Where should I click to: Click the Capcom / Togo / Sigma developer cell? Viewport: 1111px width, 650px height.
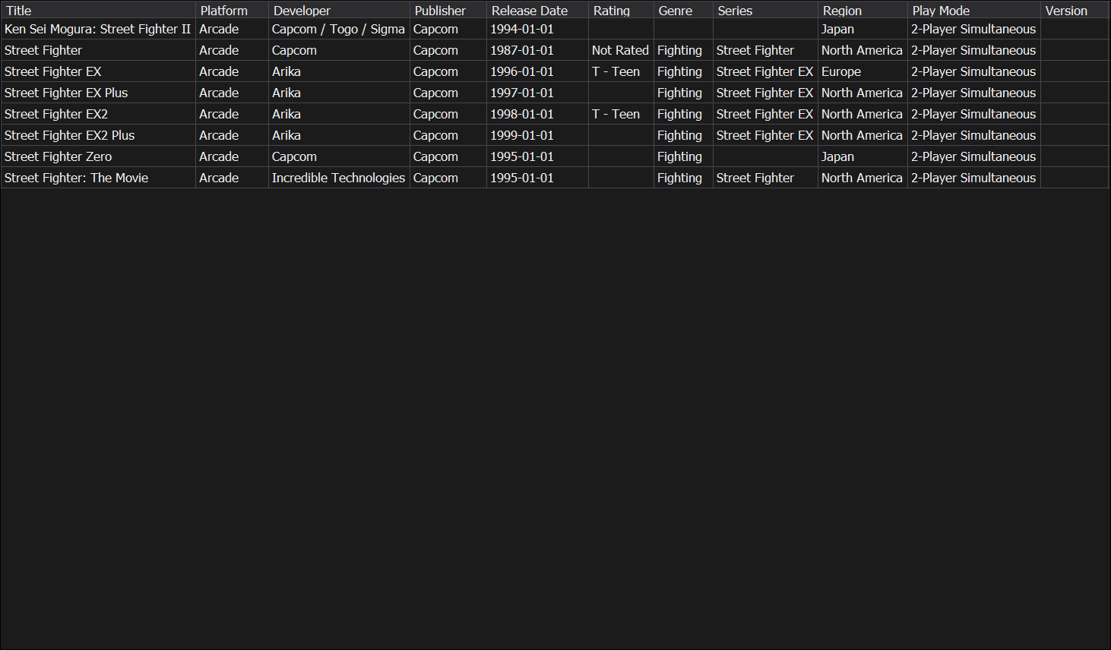[x=339, y=29]
